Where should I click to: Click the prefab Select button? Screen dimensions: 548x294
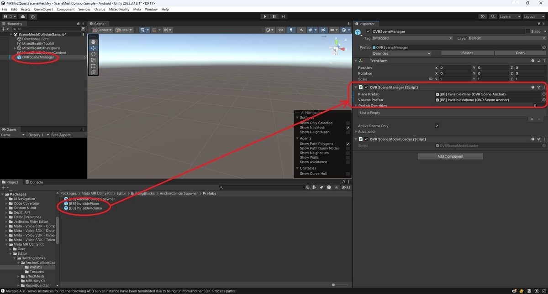(468, 53)
